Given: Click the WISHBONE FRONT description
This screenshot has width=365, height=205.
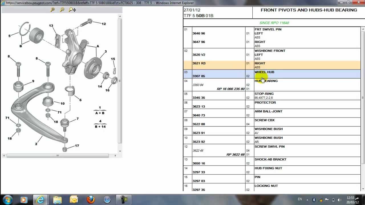Looking at the screenshot, I should (x=270, y=51).
